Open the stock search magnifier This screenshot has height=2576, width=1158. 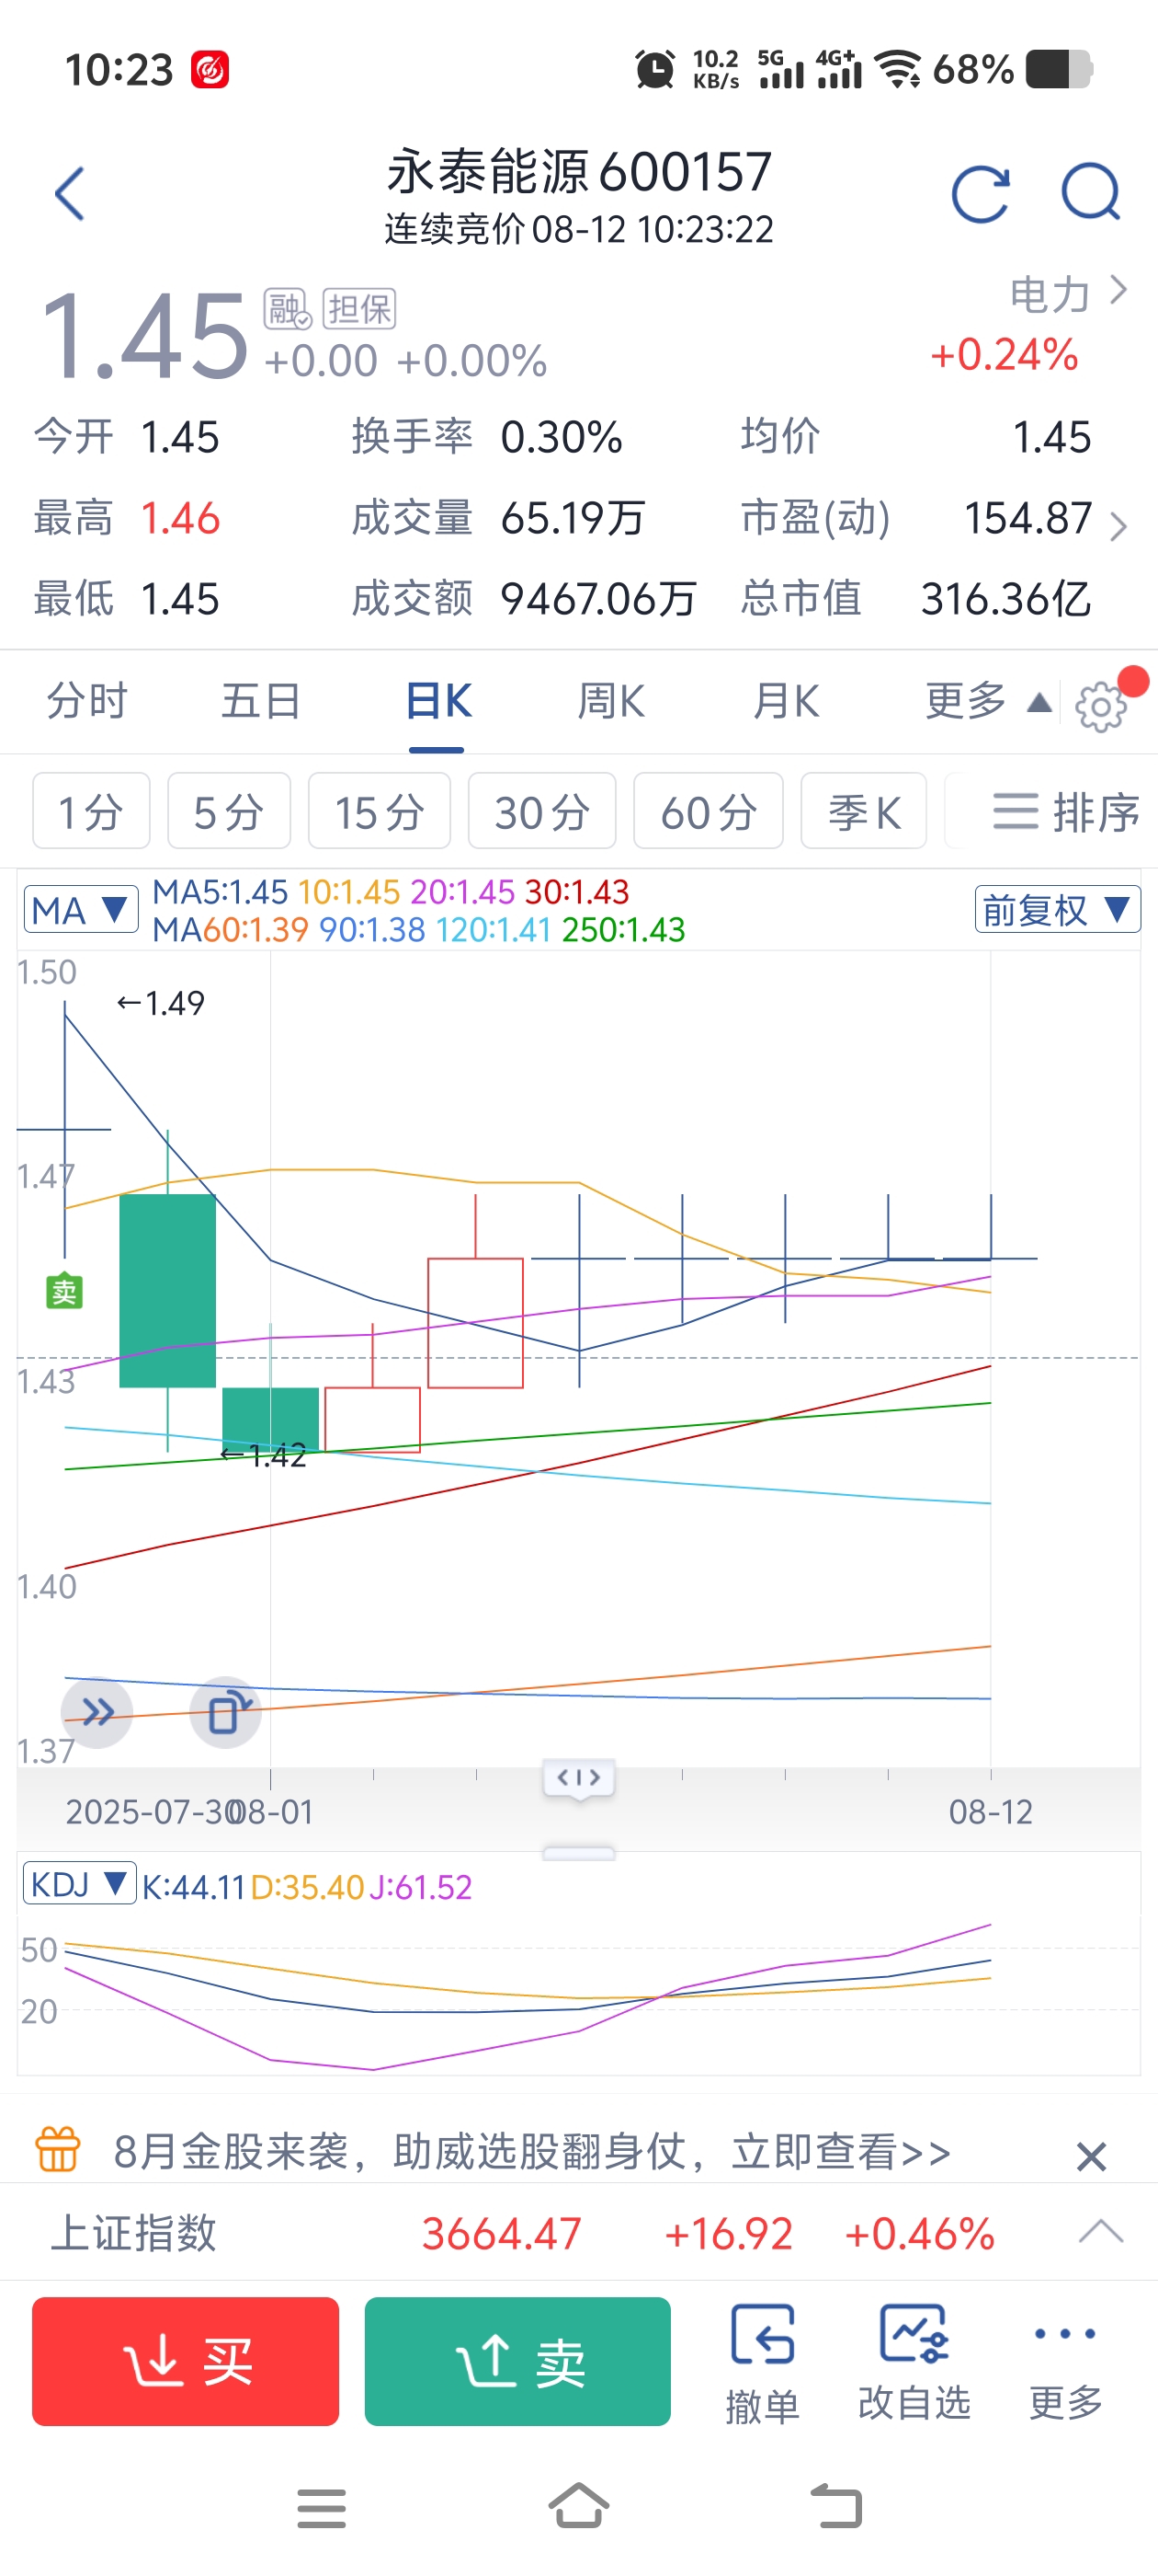pos(1090,192)
